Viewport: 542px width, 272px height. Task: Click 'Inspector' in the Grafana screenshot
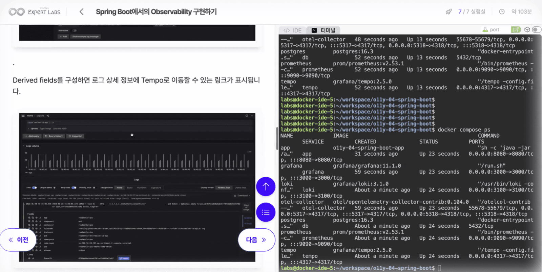(75, 136)
